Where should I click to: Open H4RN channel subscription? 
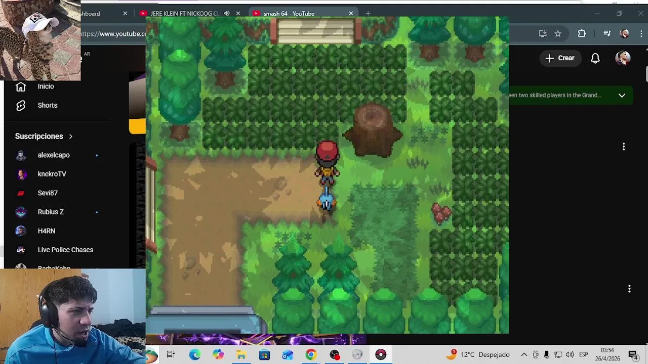click(46, 231)
